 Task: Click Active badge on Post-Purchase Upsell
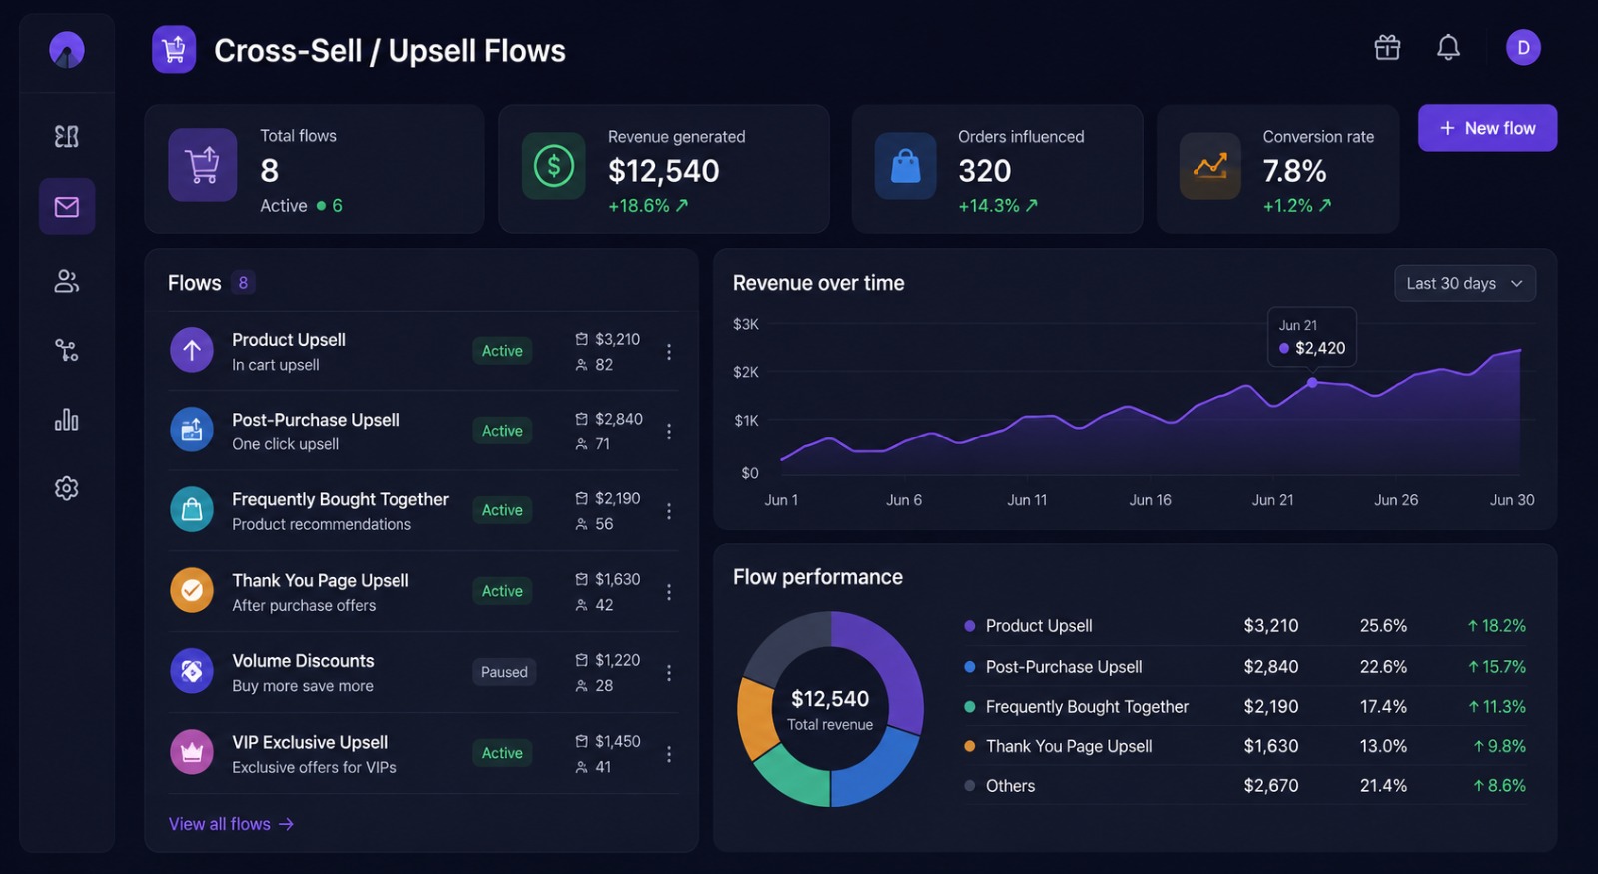pyautogui.click(x=502, y=431)
